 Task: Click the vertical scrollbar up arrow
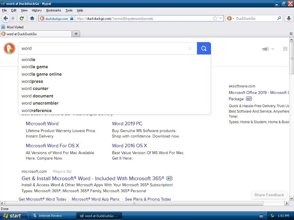[x=291, y=40]
